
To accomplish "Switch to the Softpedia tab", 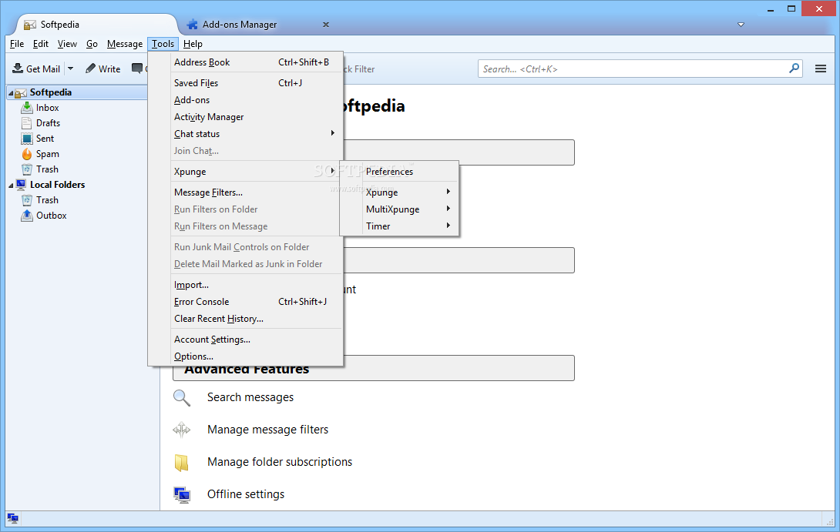I will click(96, 25).
